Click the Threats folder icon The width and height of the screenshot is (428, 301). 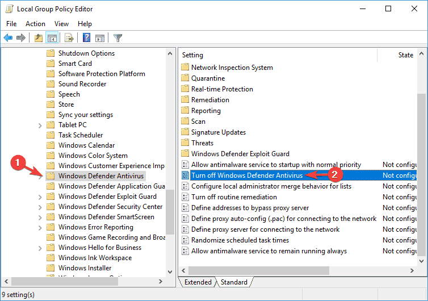coord(185,143)
